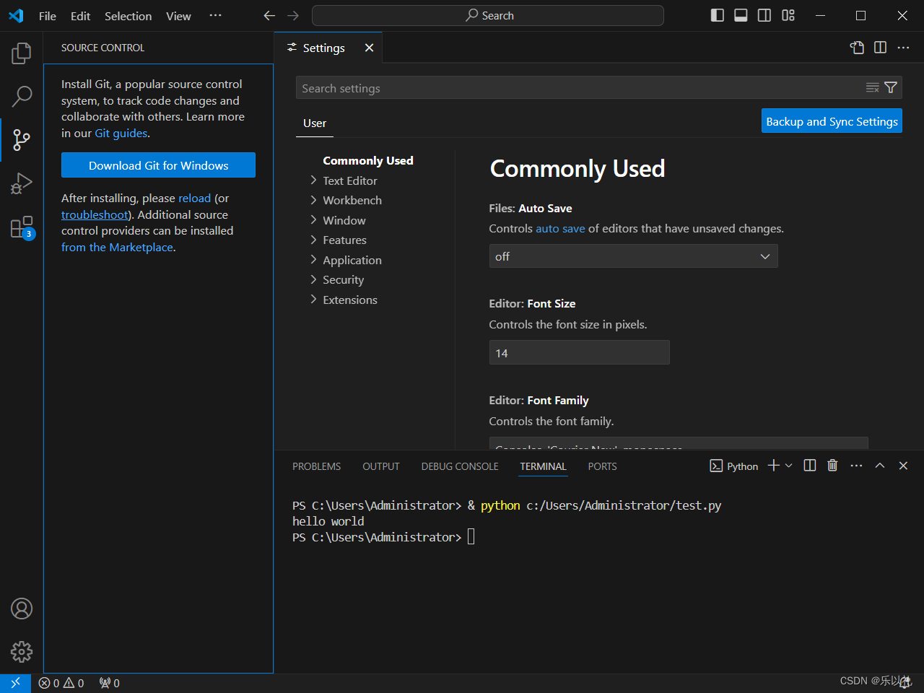Image resolution: width=924 pixels, height=693 pixels.
Task: Open the terminal launch profile chevron
Action: (789, 466)
